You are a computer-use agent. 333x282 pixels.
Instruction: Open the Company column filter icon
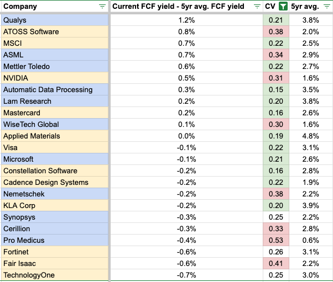[102, 7]
